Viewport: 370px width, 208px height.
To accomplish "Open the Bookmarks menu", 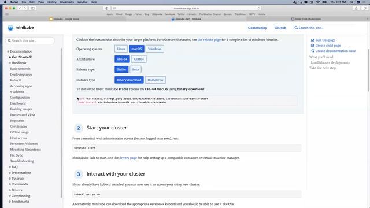I will click(67, 2).
